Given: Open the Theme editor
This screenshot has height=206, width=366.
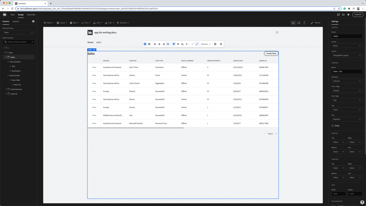Looking at the screenshot, I should coord(316,23).
